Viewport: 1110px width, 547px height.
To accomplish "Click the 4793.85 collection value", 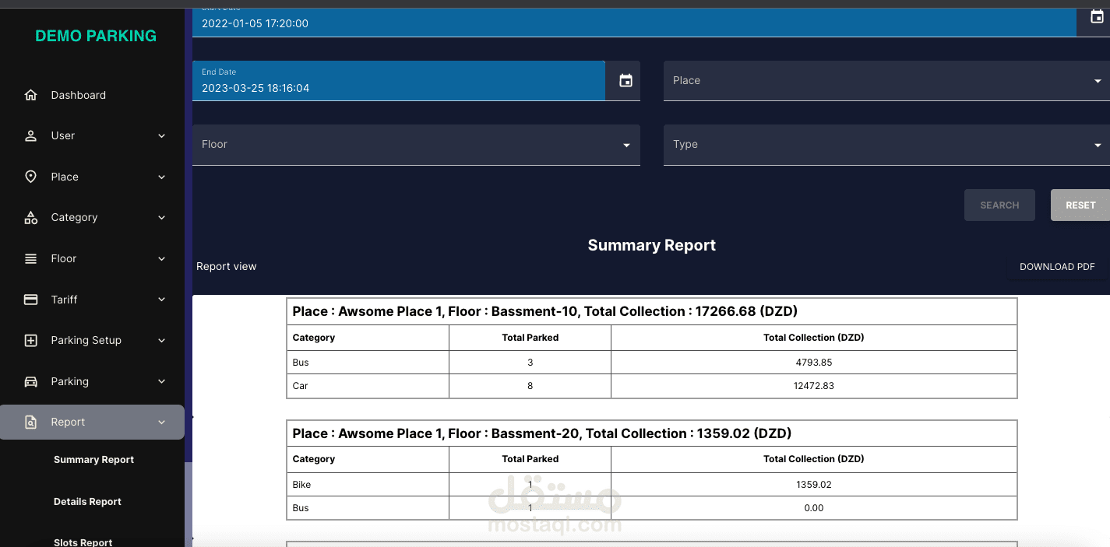I will coord(814,363).
